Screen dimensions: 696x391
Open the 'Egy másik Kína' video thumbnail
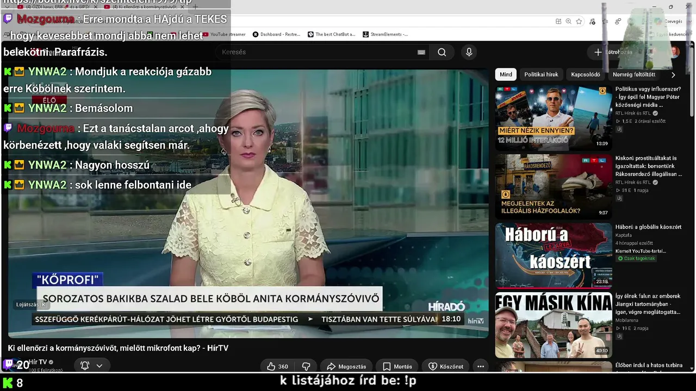[554, 325]
